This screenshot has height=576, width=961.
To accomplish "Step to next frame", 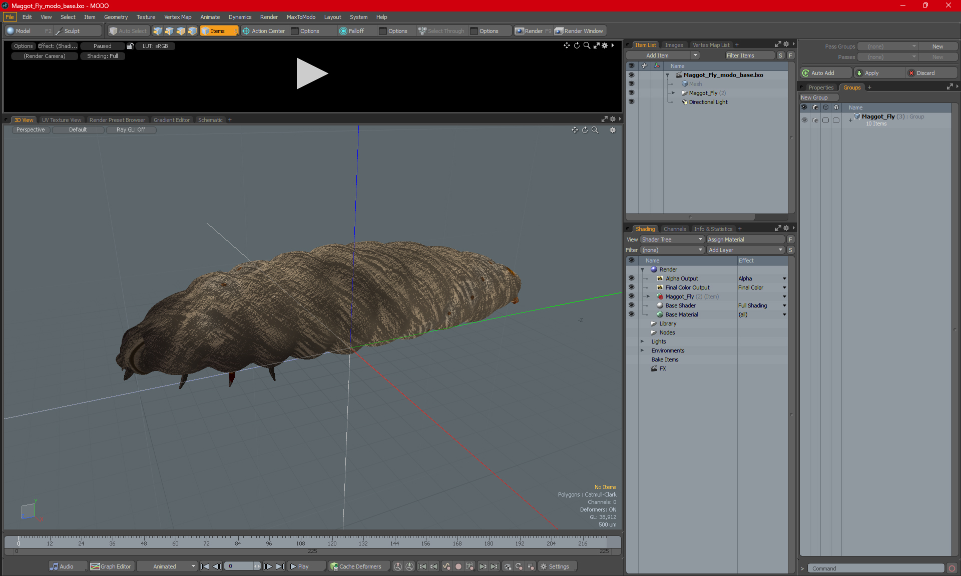I will click(268, 566).
